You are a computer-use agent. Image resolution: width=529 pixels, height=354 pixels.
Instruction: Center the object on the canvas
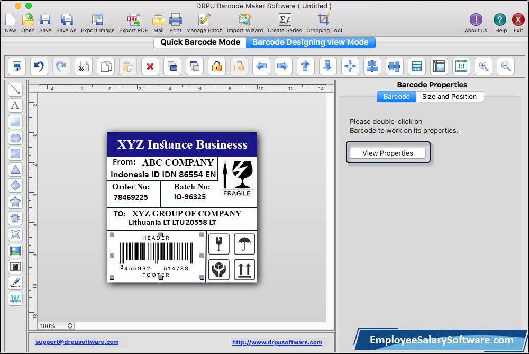pyautogui.click(x=350, y=66)
